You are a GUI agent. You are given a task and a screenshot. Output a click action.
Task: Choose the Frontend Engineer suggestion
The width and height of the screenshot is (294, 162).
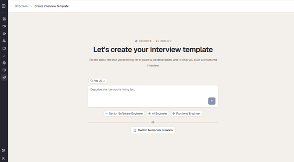tap(186, 113)
